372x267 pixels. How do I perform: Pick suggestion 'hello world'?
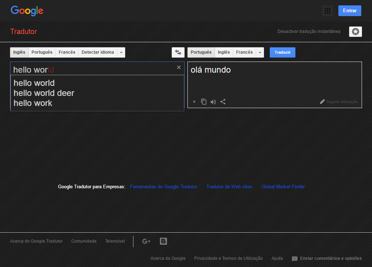pyautogui.click(x=97, y=83)
